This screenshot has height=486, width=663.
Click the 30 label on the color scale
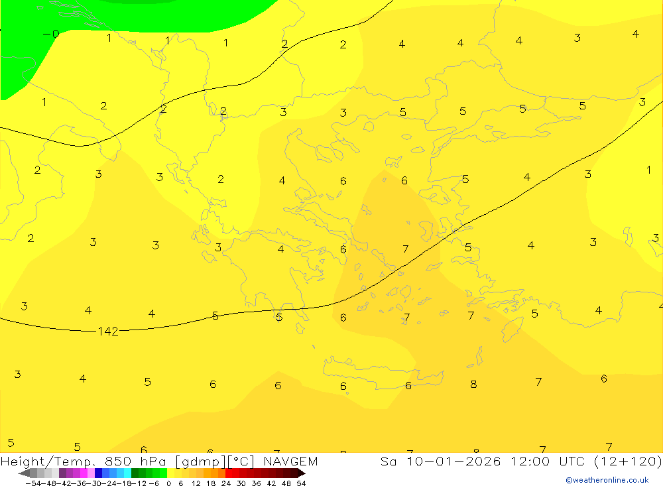241,483
